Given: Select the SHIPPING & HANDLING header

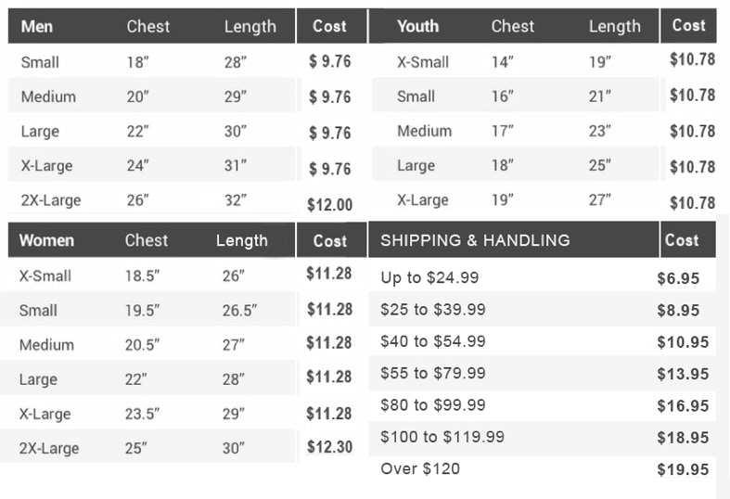Looking at the screenshot, I should (x=475, y=240).
